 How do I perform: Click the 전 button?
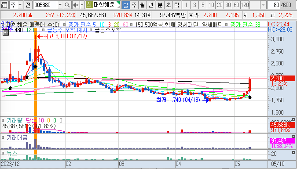pos(28,5)
